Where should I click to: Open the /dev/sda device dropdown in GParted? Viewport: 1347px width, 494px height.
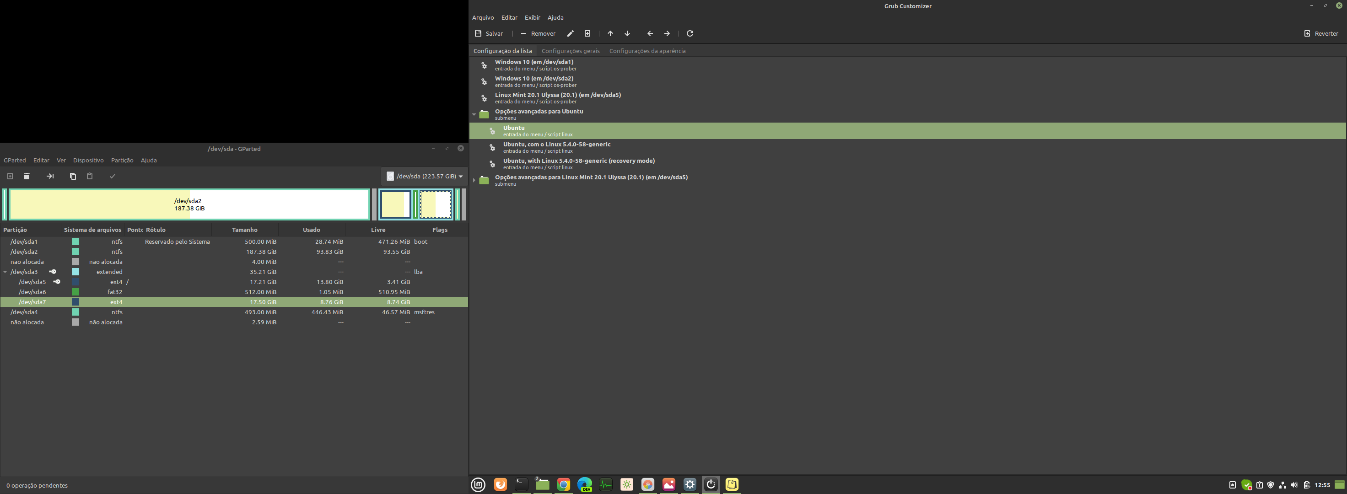tap(424, 176)
